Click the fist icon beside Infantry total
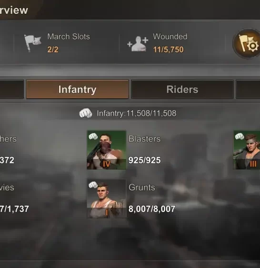 tap(85, 113)
